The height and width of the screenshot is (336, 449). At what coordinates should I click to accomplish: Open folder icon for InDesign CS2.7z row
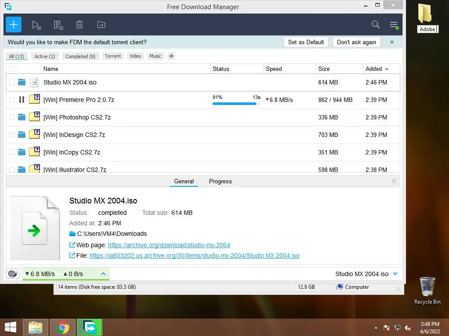point(21,135)
